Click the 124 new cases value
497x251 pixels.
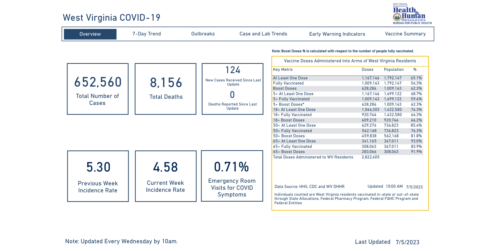(x=233, y=70)
